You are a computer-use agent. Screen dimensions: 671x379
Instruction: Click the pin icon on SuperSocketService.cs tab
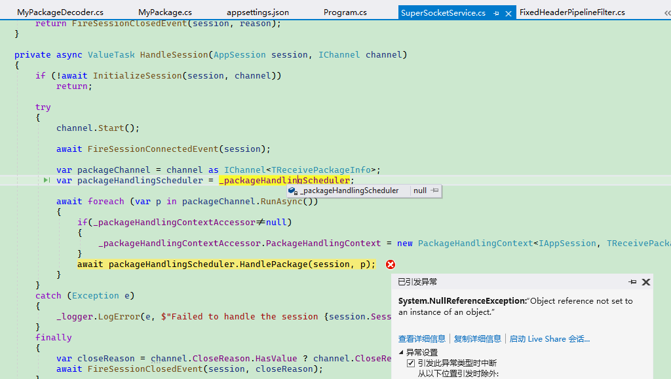497,12
